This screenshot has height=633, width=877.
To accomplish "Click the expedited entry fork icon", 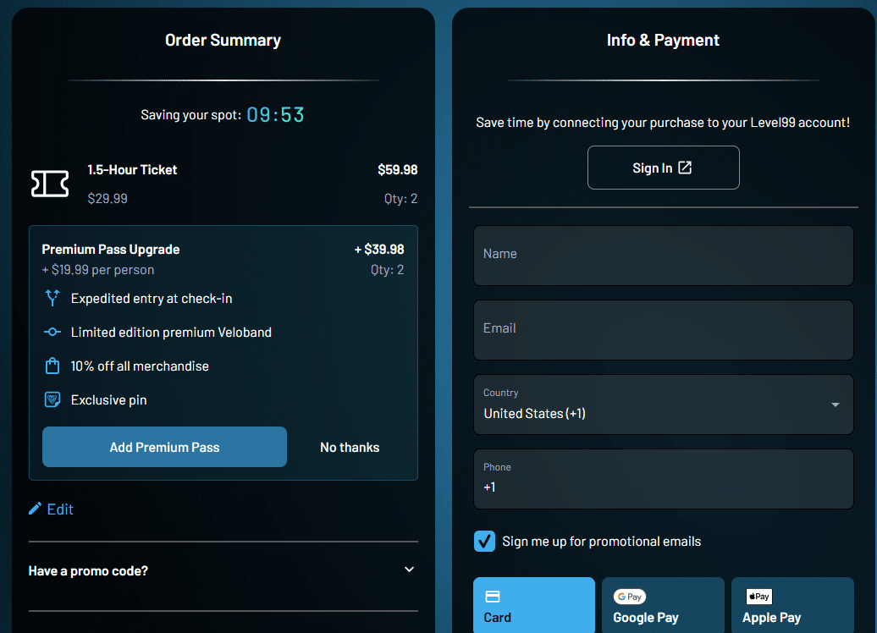I will pyautogui.click(x=52, y=298).
